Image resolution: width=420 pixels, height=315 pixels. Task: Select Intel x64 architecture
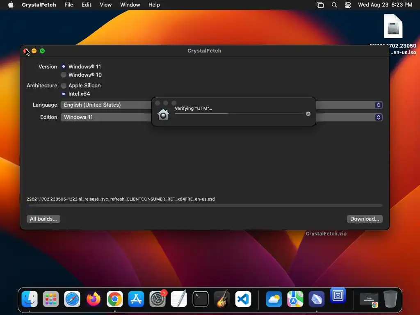point(64,94)
